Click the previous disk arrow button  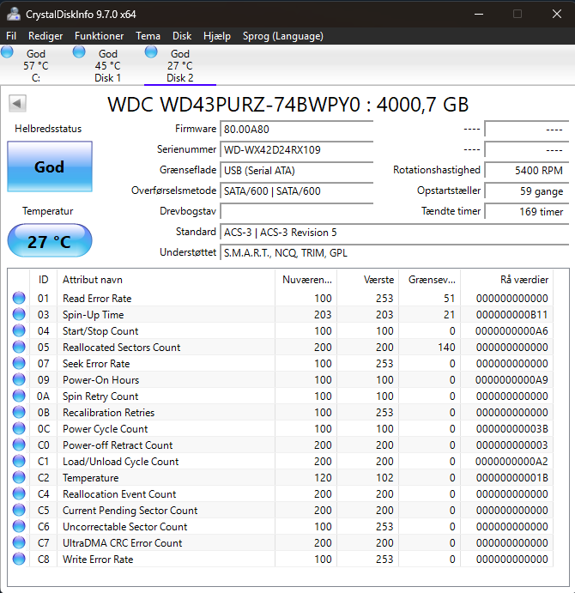(17, 104)
